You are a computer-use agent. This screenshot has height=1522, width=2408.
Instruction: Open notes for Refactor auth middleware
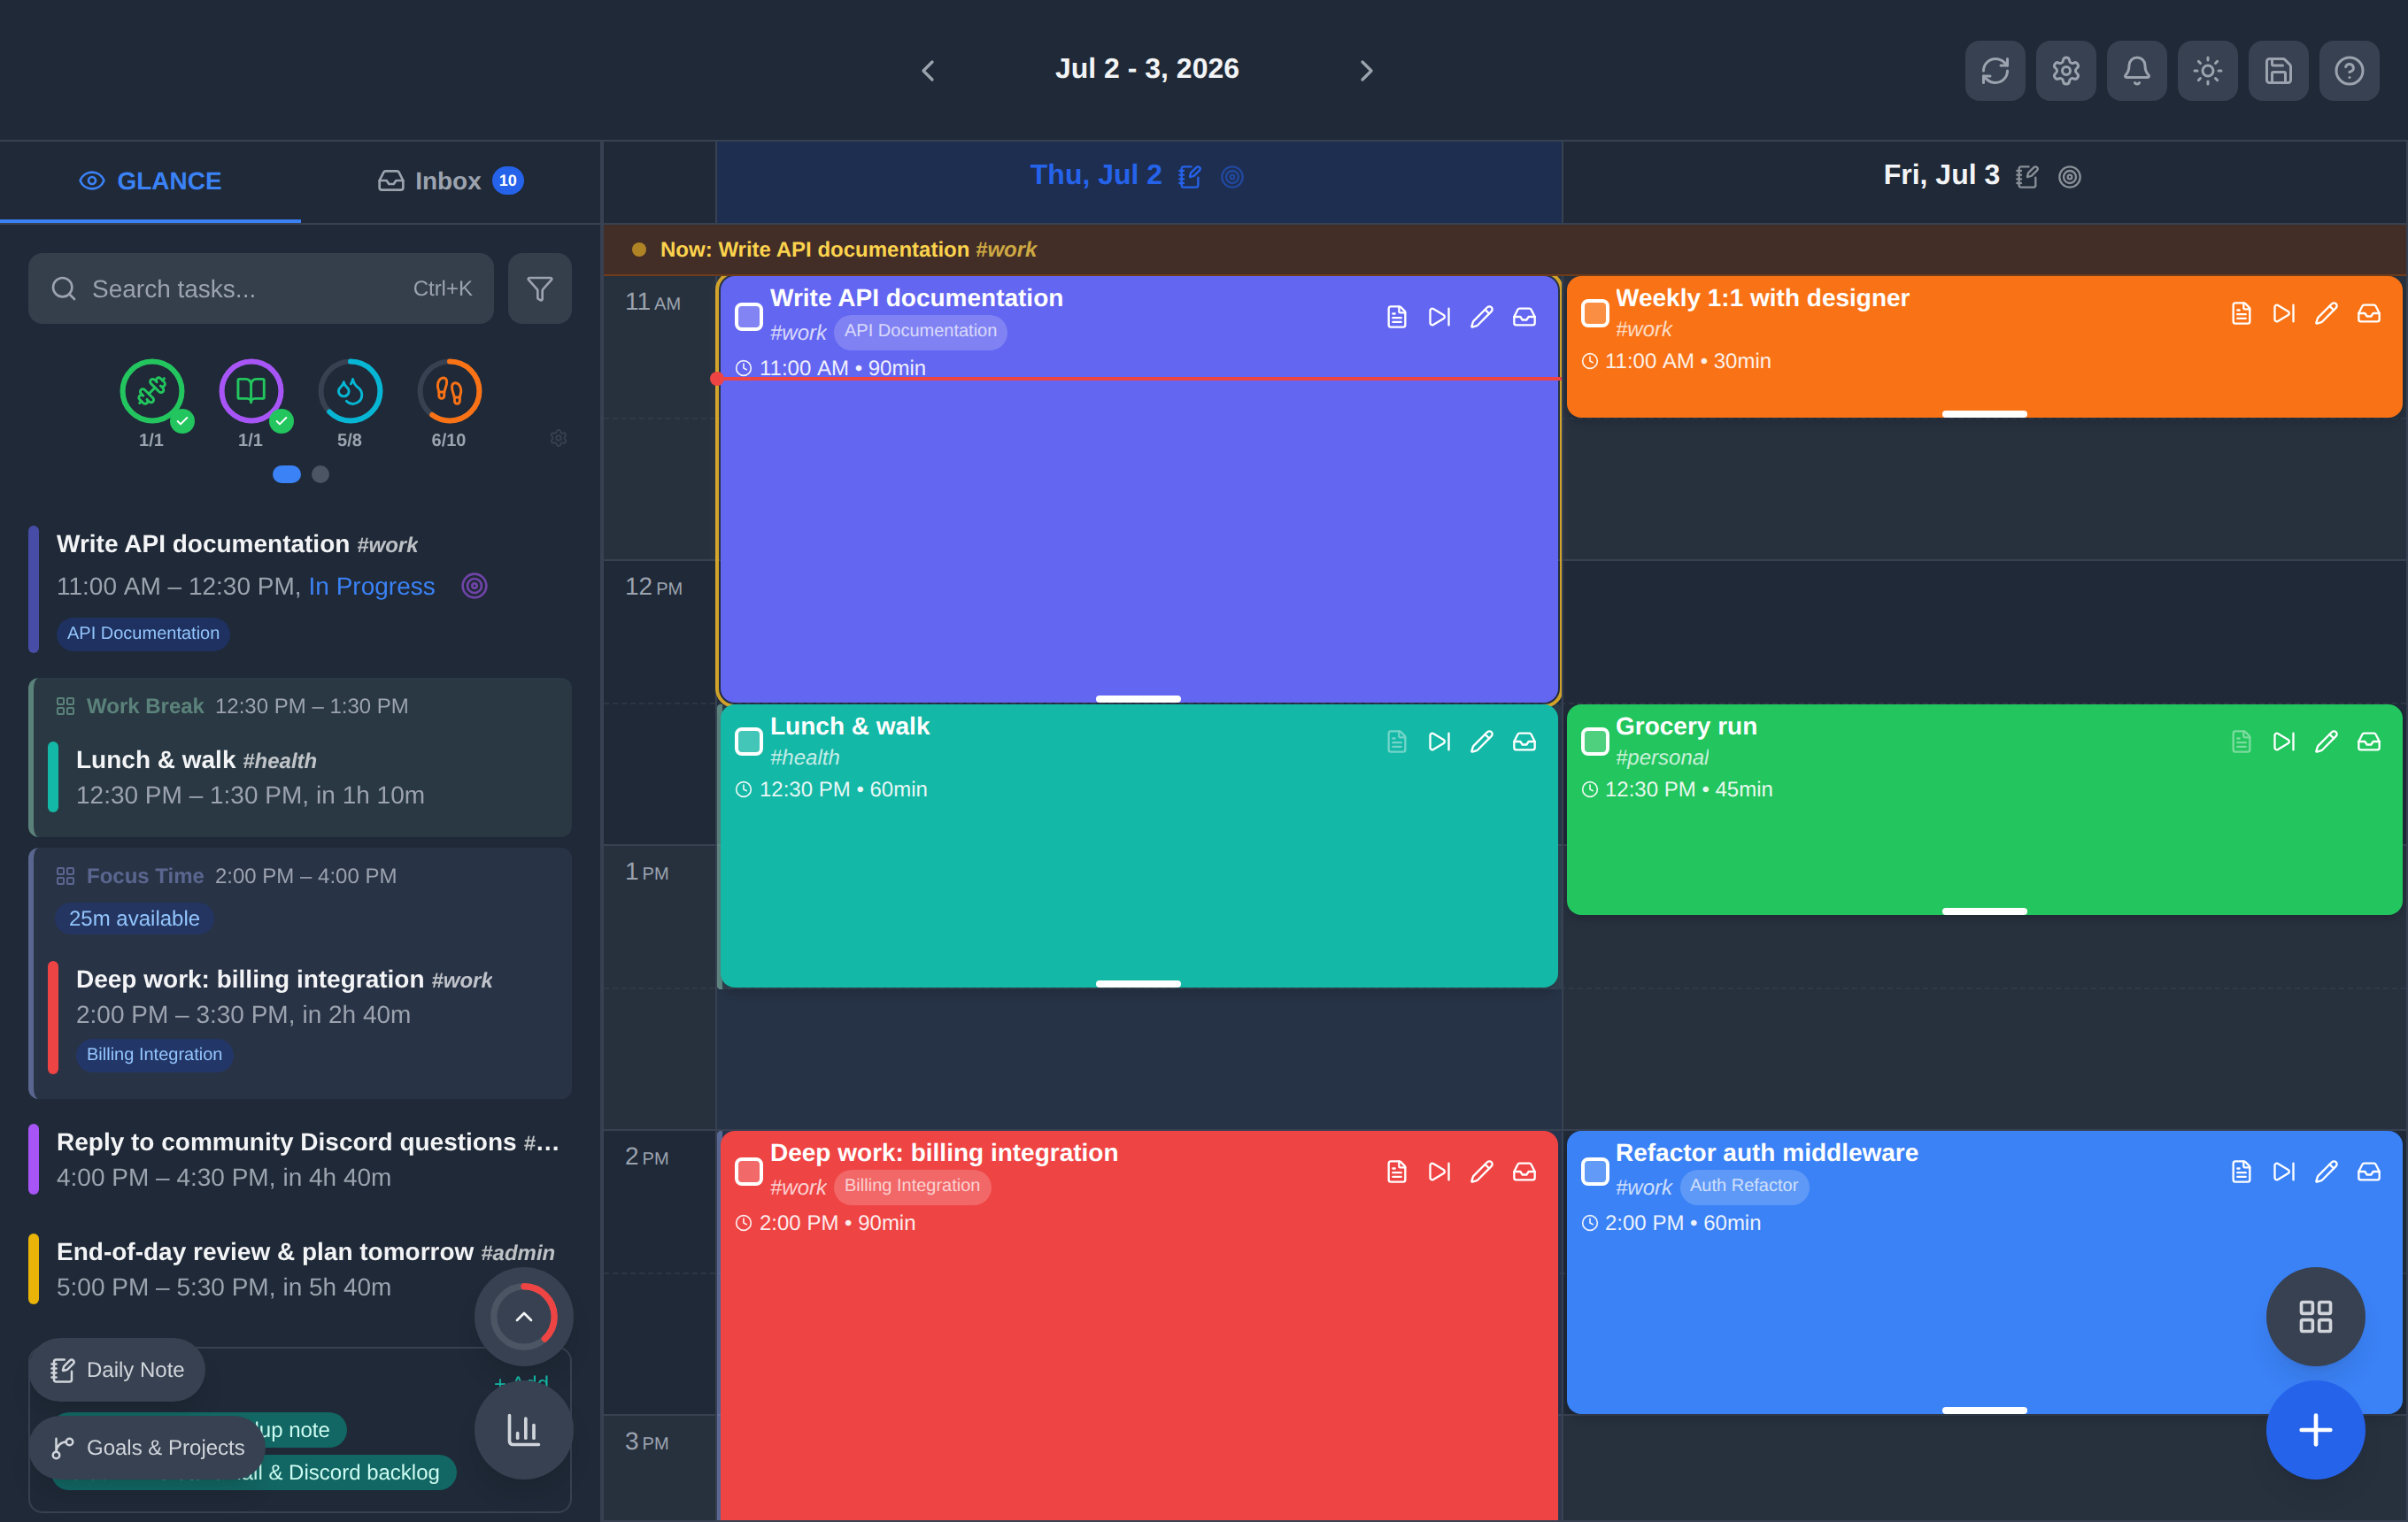click(x=2242, y=1172)
